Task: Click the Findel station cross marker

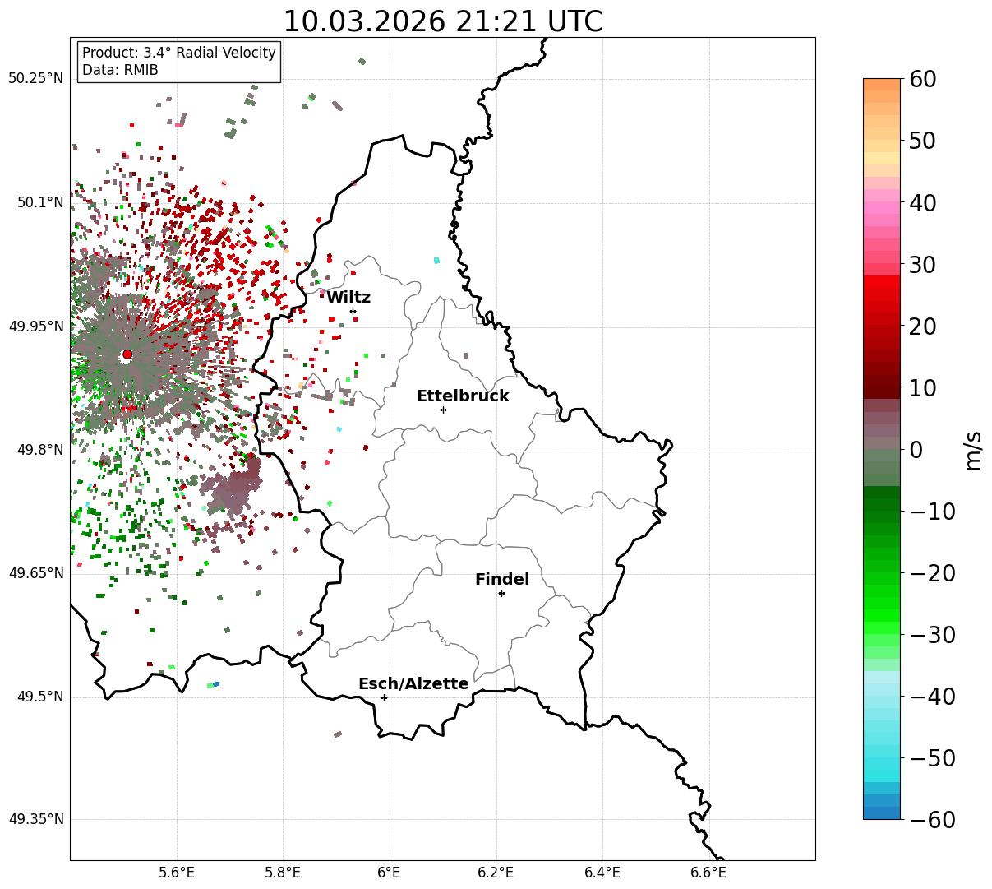Action: coord(501,593)
